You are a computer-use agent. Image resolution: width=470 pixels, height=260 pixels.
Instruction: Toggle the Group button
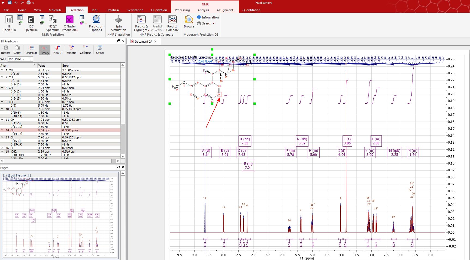pyautogui.click(x=45, y=50)
